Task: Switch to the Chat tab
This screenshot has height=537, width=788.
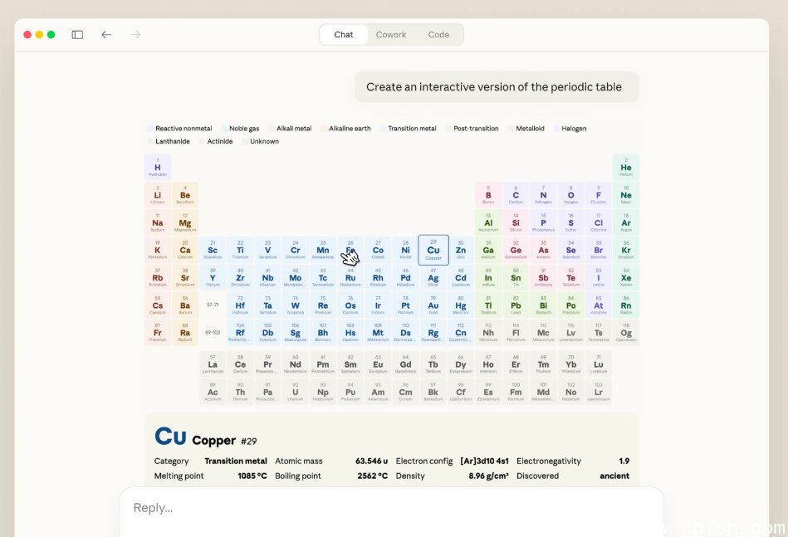Action: pos(344,35)
